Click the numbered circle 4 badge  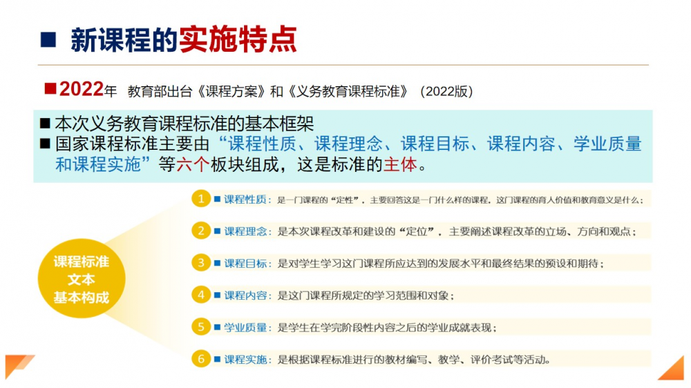click(201, 295)
